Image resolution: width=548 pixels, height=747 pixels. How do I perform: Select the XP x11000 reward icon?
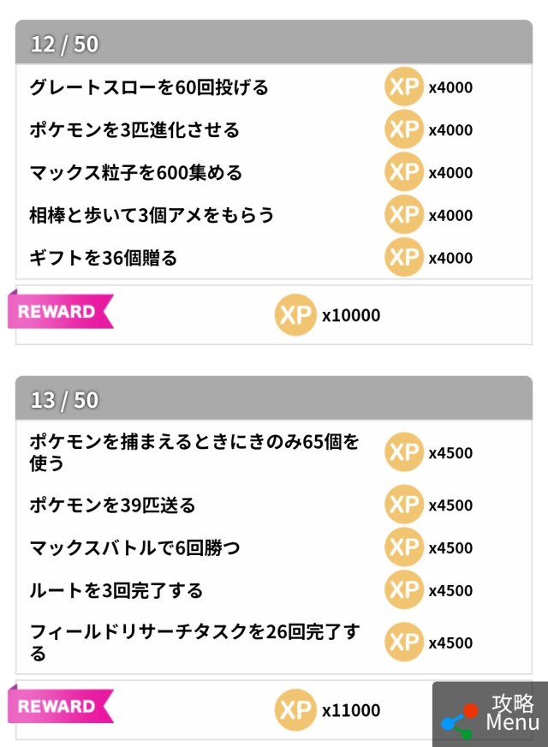[295, 710]
